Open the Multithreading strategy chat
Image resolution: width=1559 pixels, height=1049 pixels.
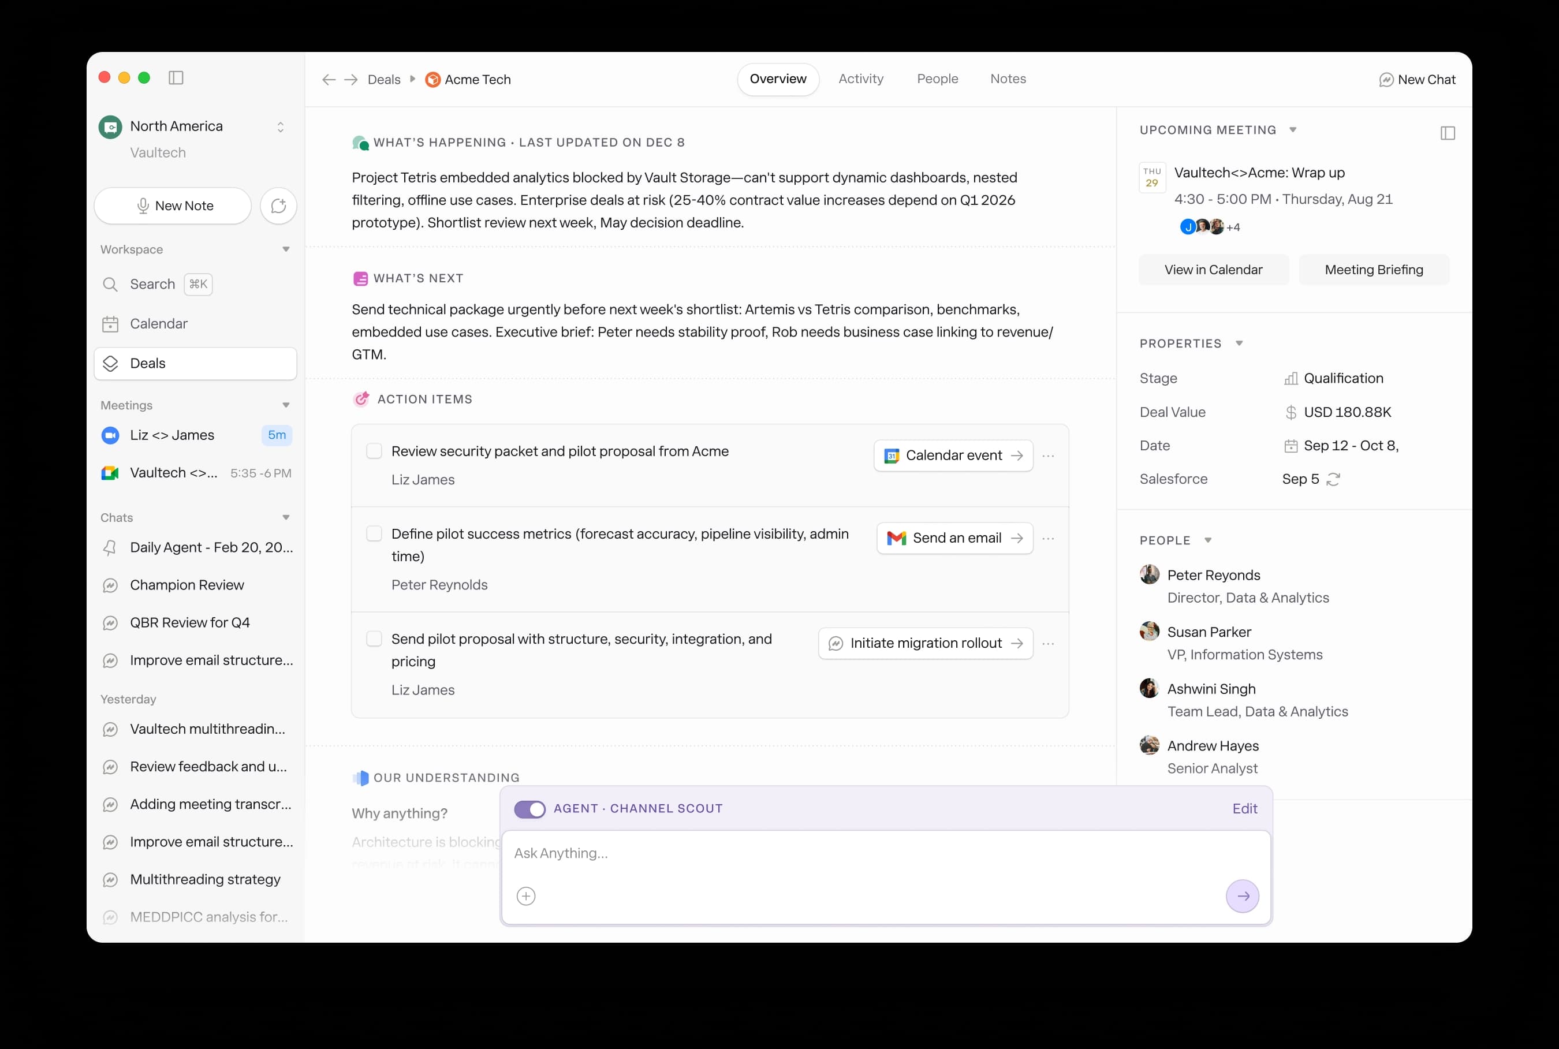(195, 880)
